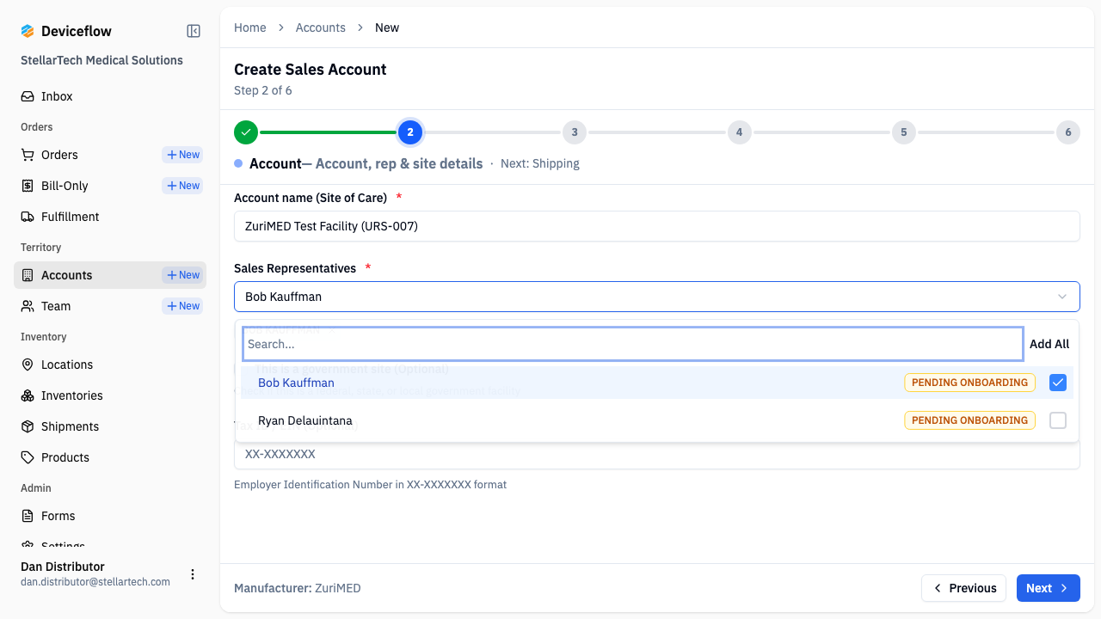The width and height of the screenshot is (1101, 619).
Task: Select step 4 on the progress stepper
Action: 739,132
